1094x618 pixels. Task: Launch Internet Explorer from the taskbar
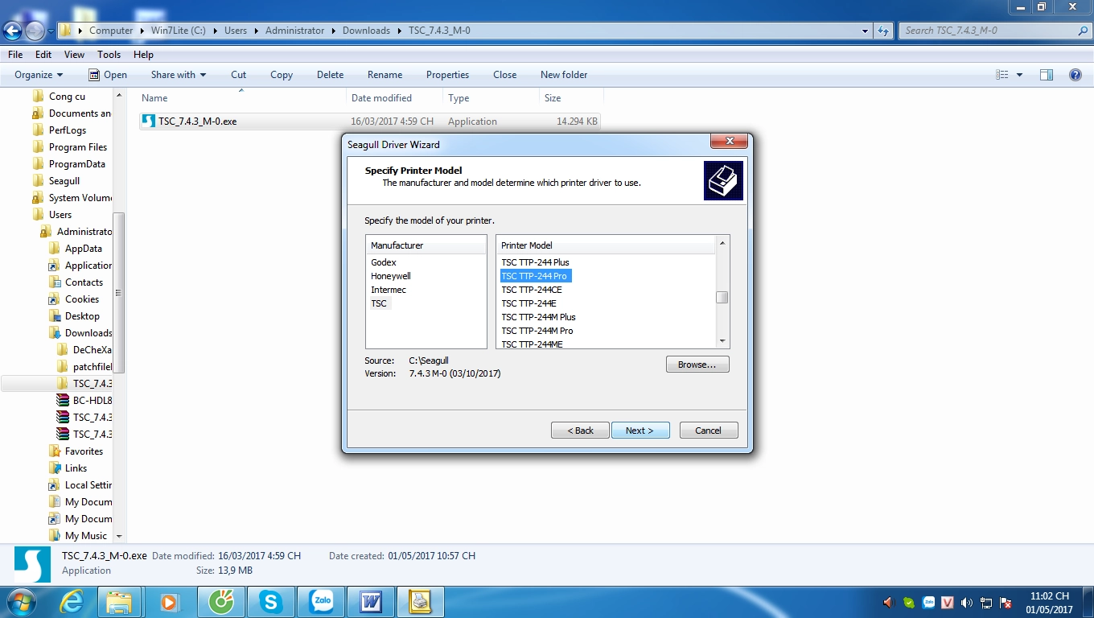coord(72,602)
